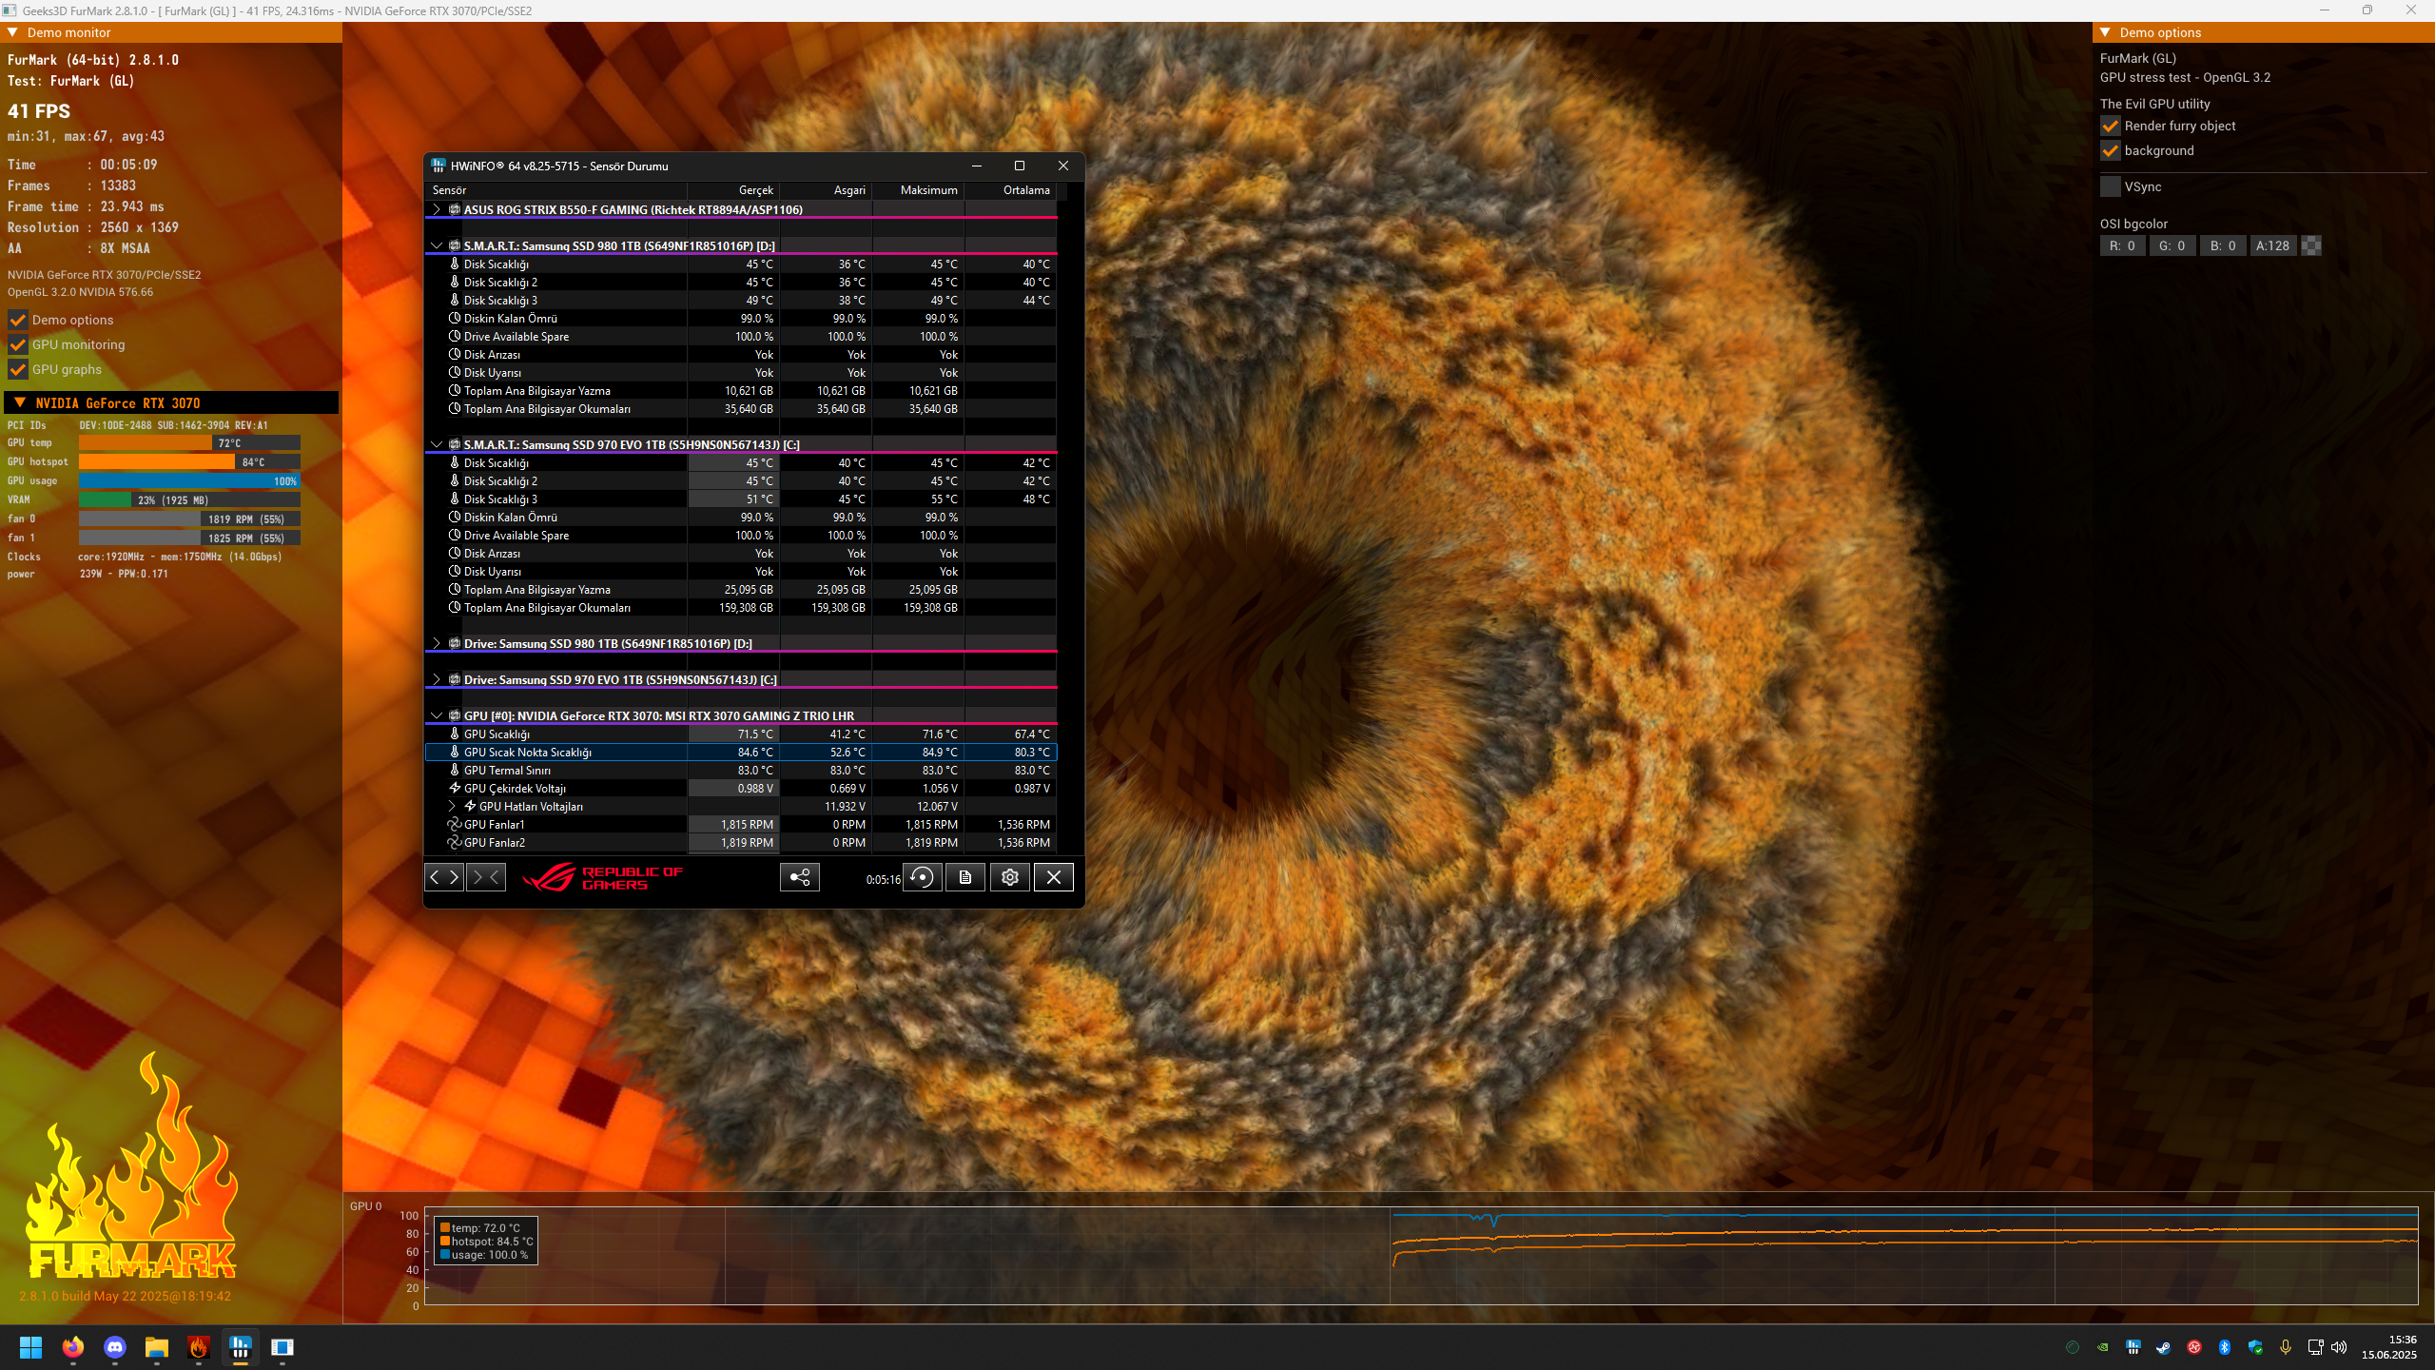Toggle the GPU graphs checkbox

coord(18,369)
